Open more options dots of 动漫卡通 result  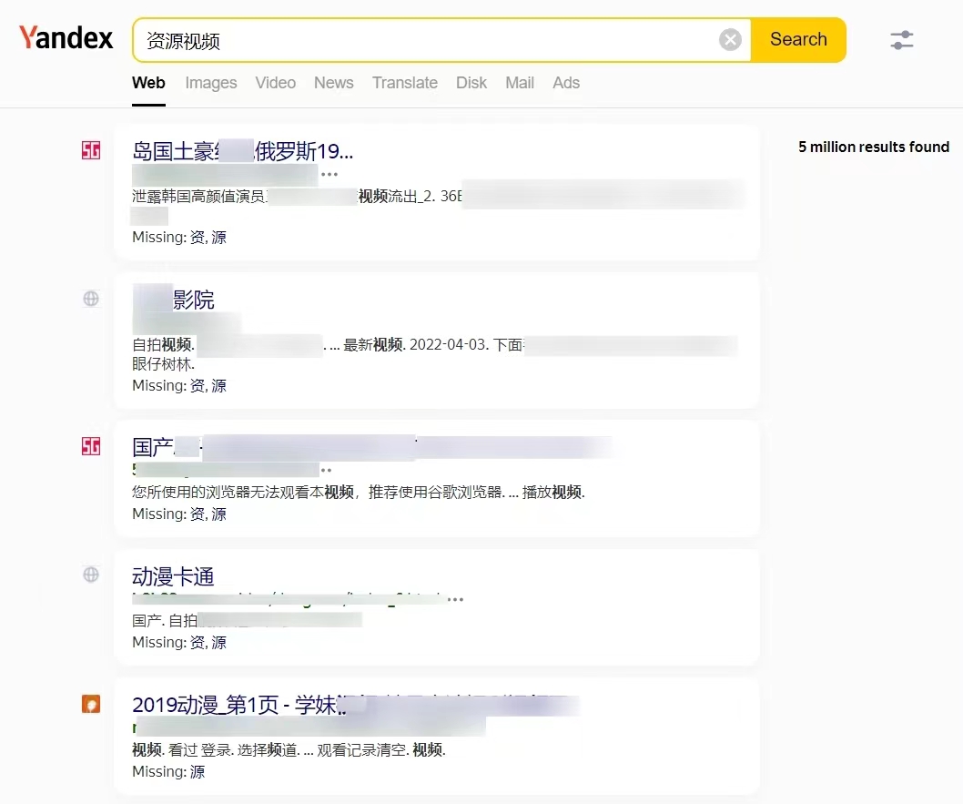click(x=455, y=599)
